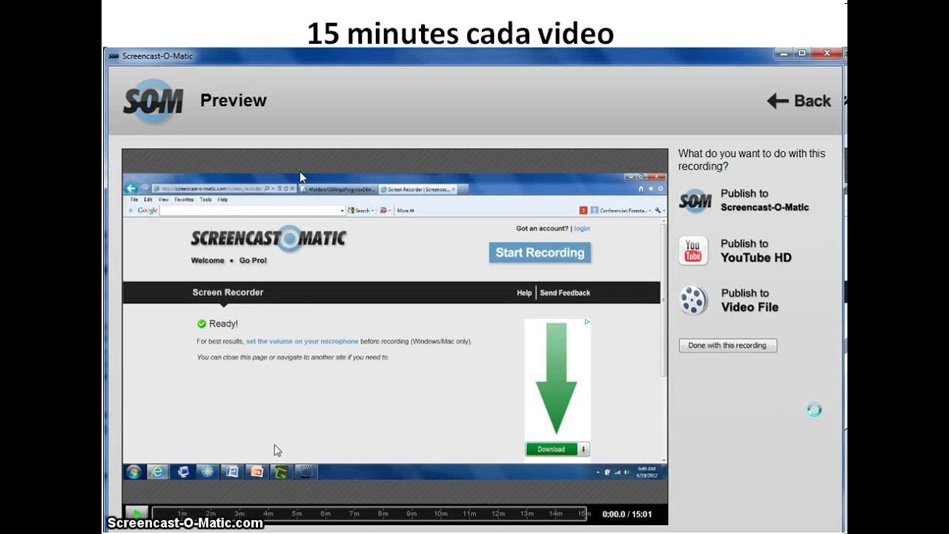Click the third taskbar icon in preview
Image resolution: width=949 pixels, height=534 pixels.
pos(183,472)
